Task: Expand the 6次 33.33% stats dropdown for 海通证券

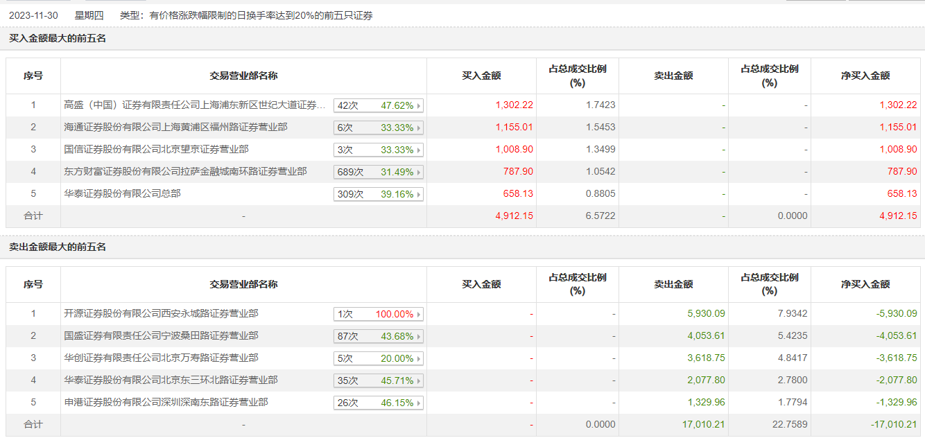Action: pos(379,128)
